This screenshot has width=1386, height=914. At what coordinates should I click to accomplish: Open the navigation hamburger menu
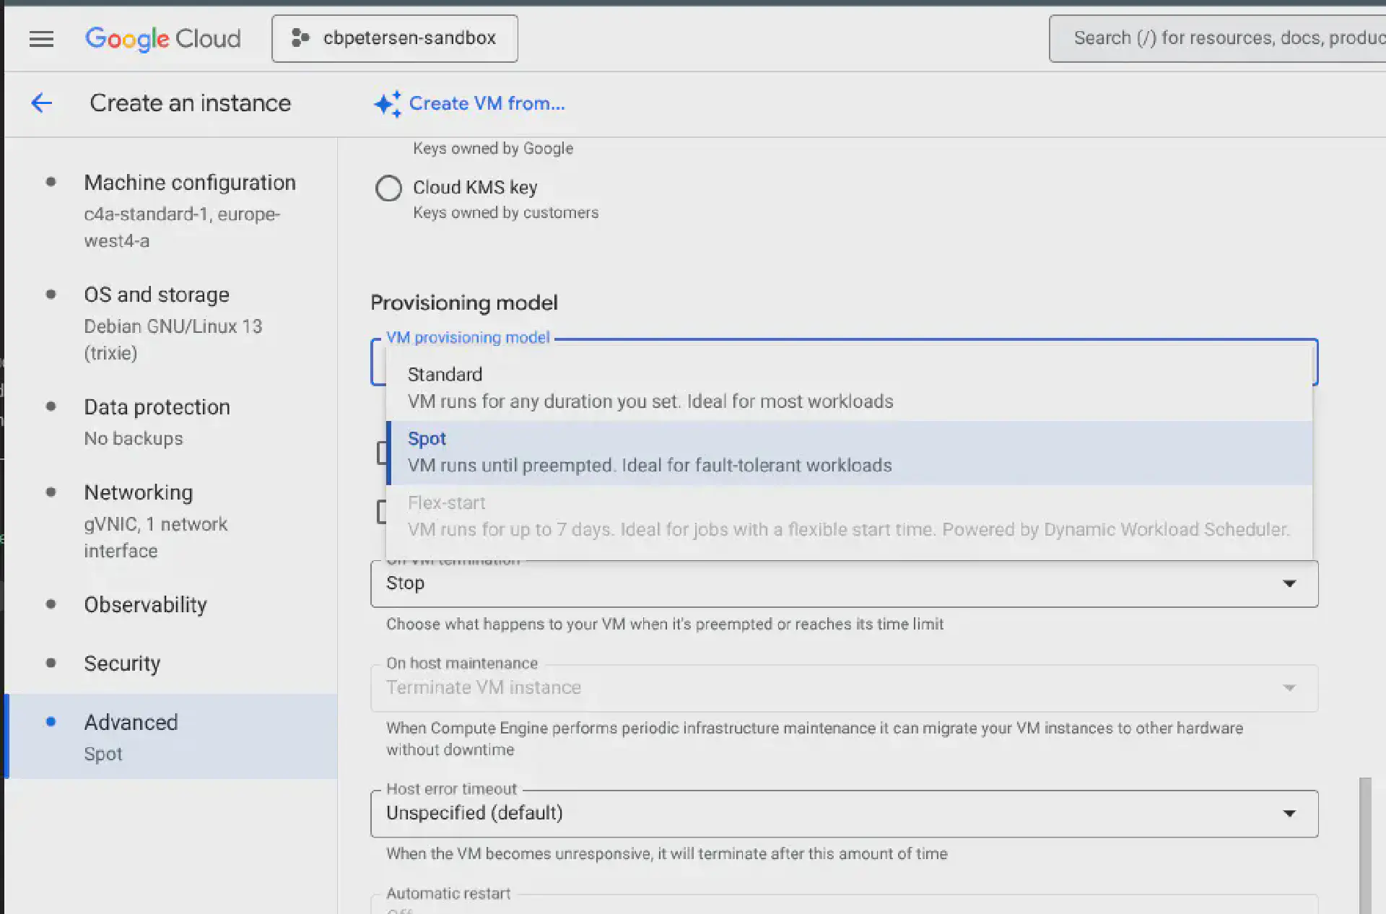click(x=41, y=39)
